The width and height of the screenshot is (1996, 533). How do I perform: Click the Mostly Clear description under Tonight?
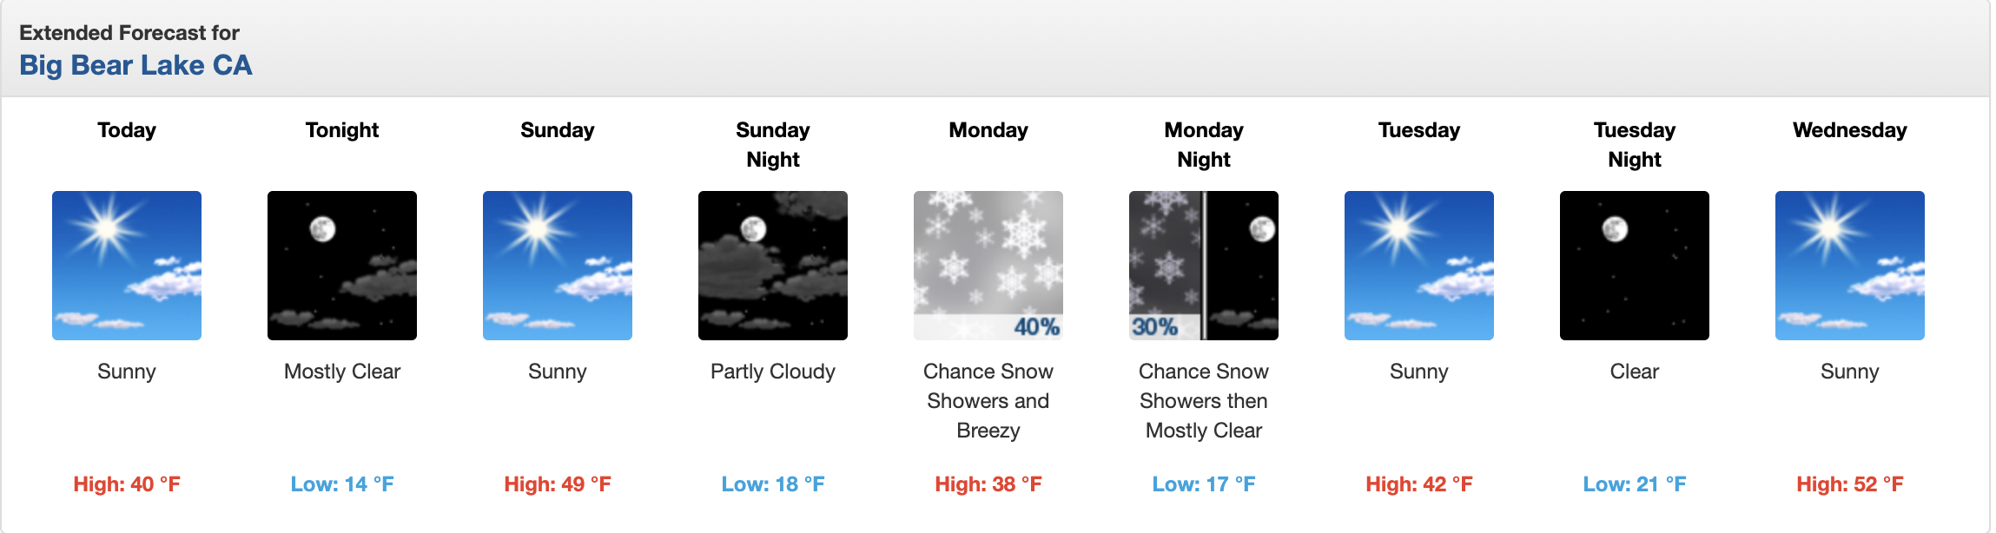coord(342,372)
